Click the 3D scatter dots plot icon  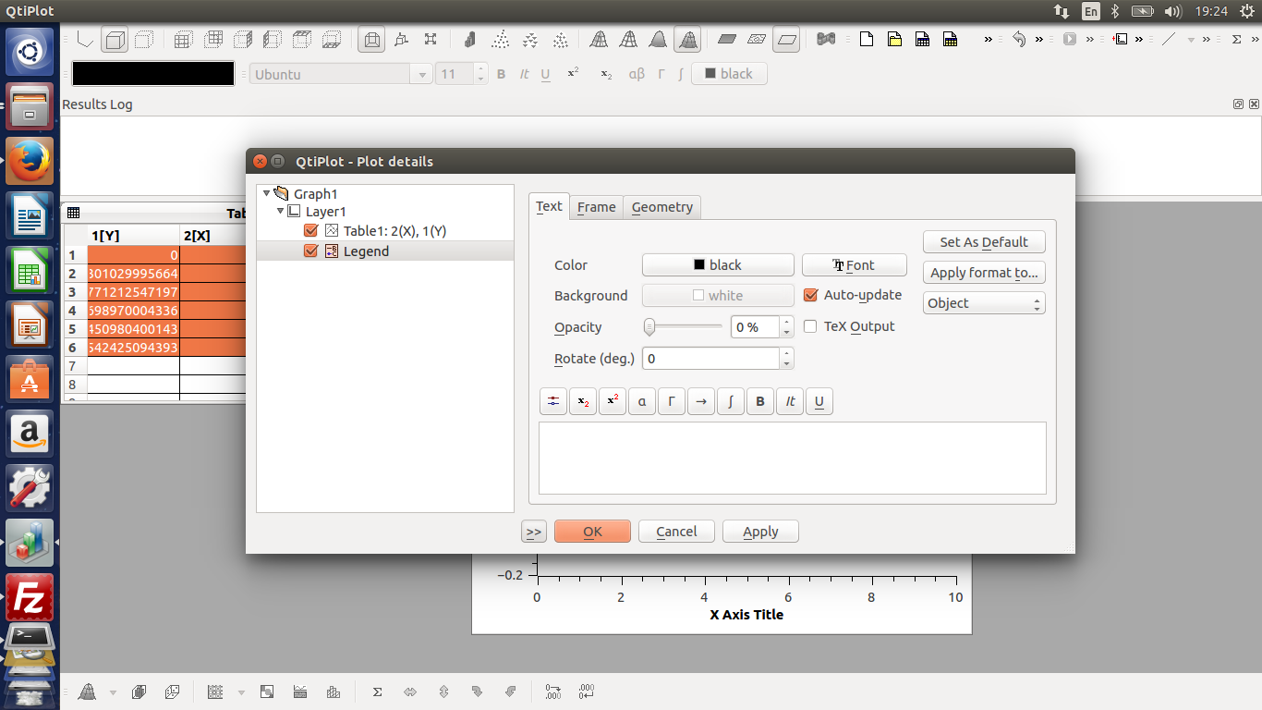tap(500, 40)
